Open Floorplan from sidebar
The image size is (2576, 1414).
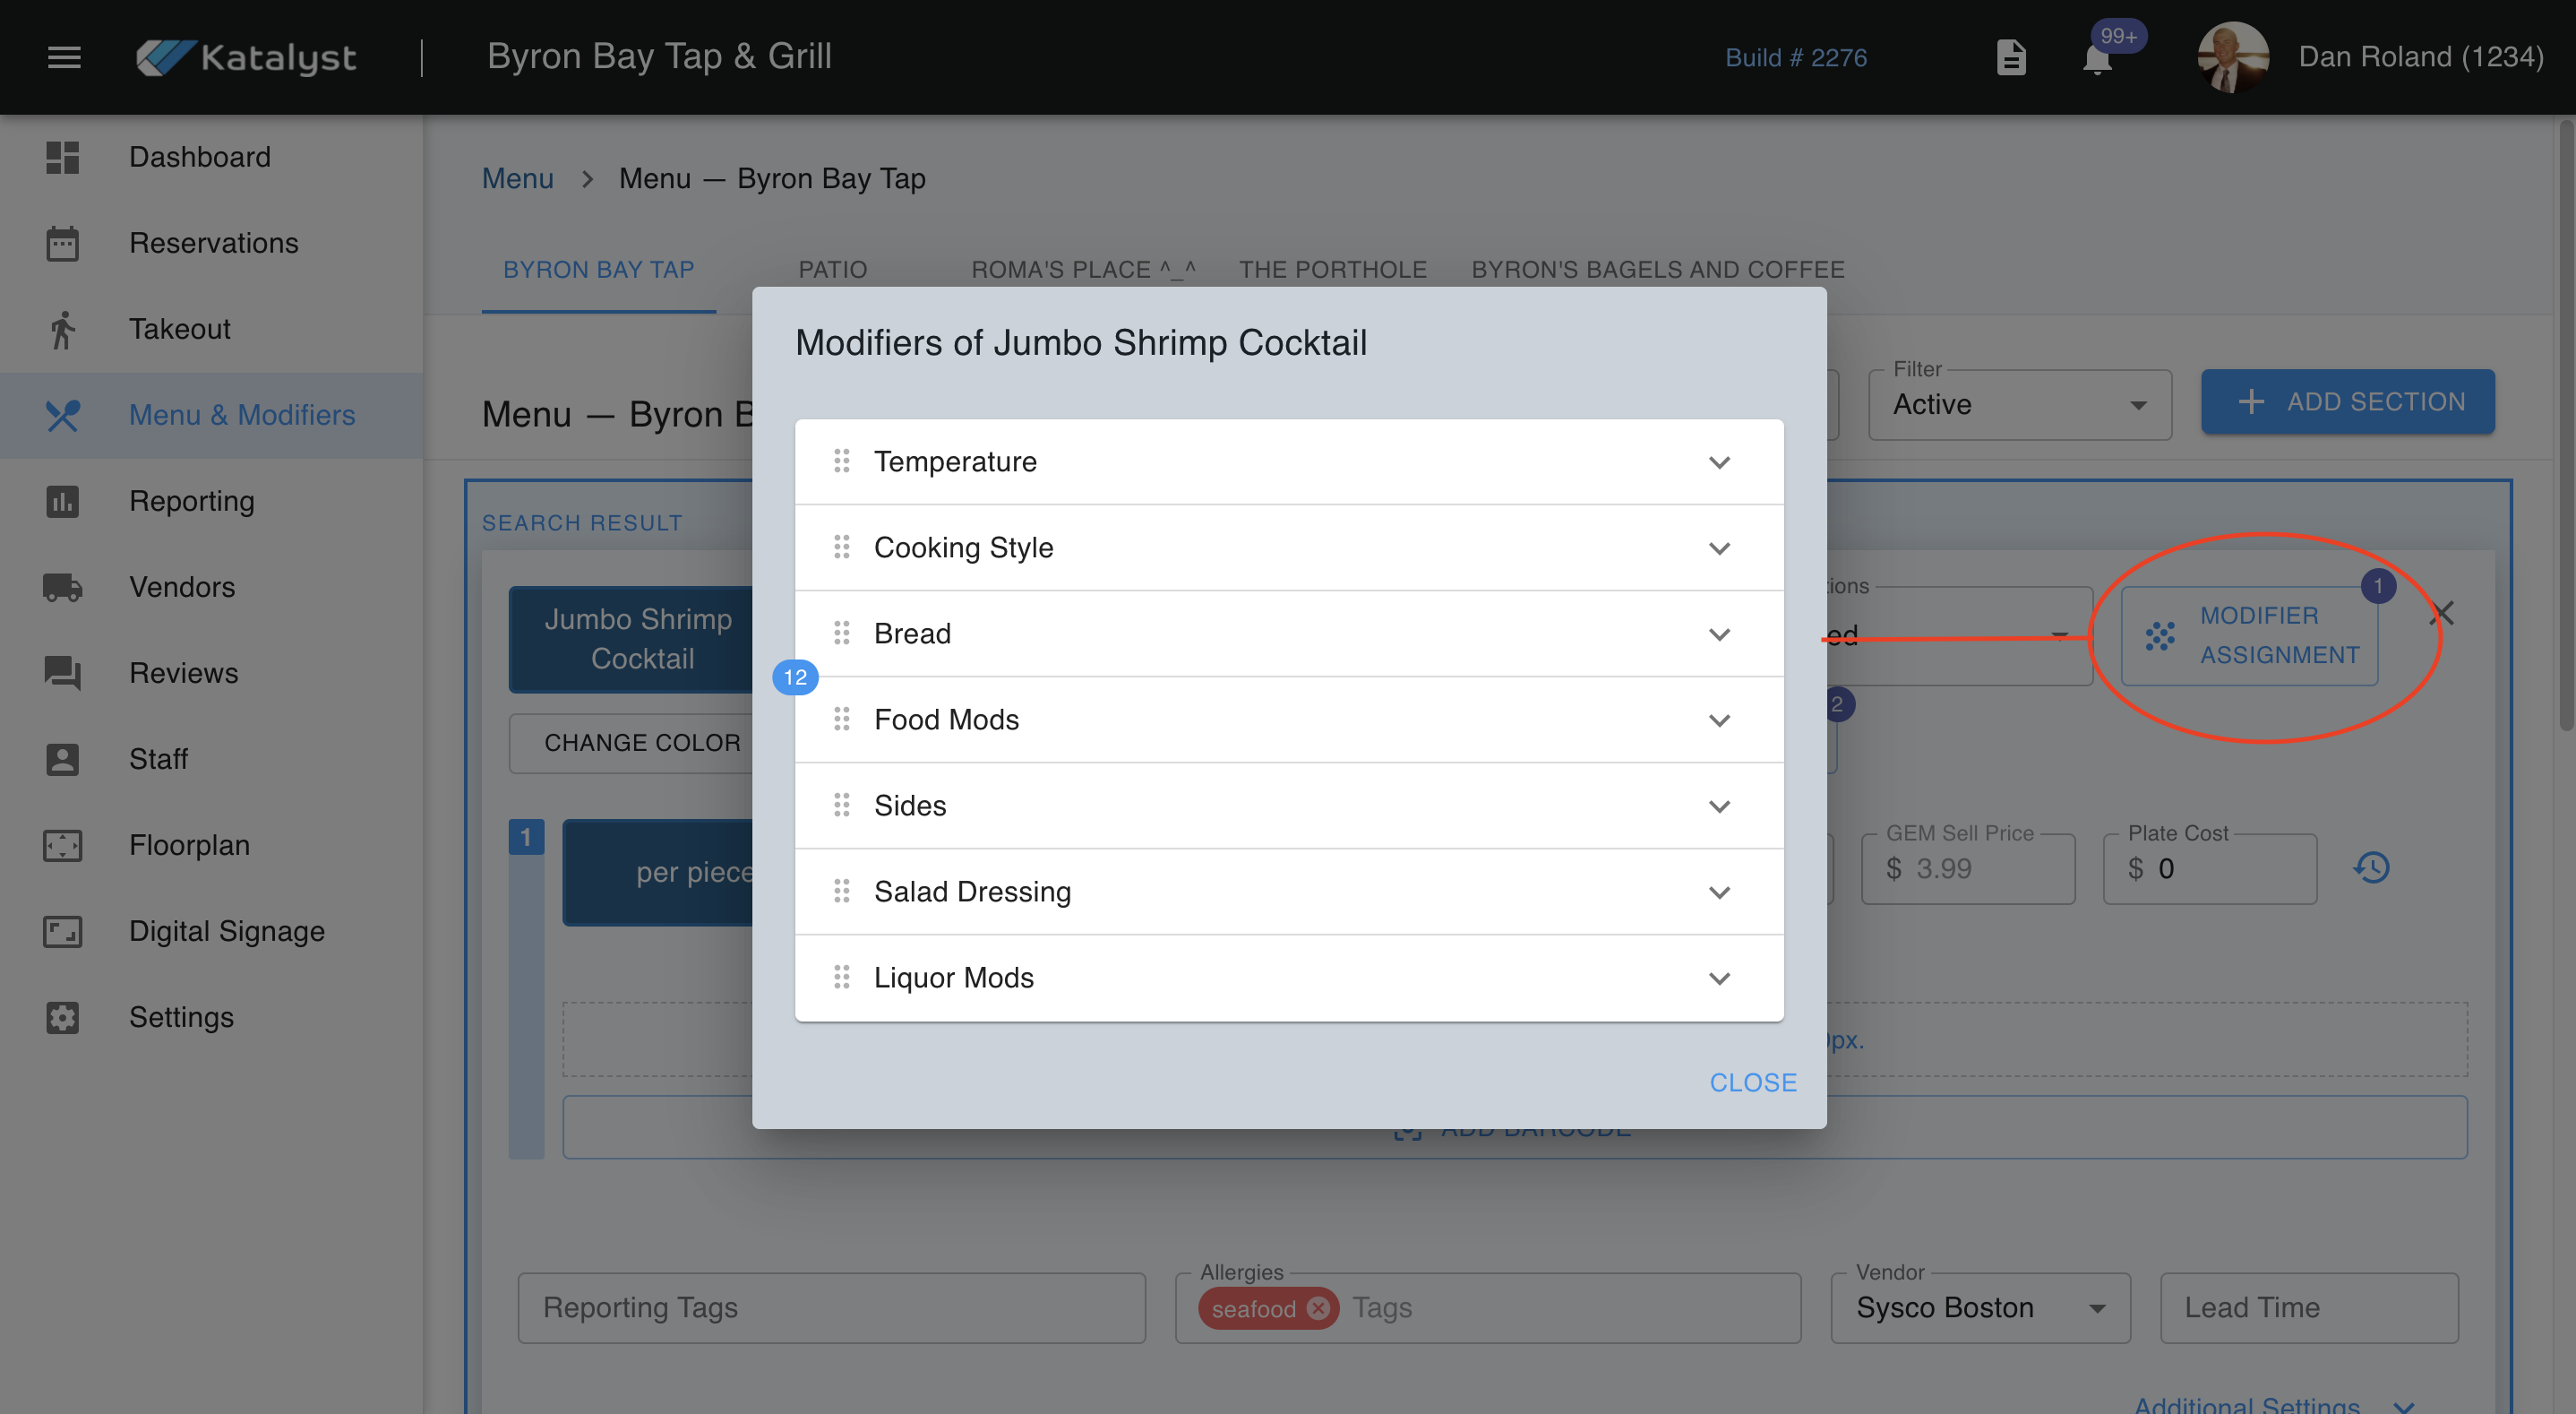click(x=189, y=845)
